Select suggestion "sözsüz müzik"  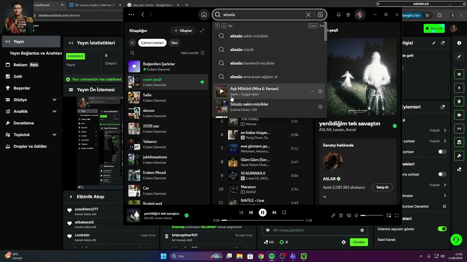(269, 49)
